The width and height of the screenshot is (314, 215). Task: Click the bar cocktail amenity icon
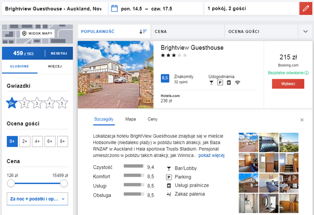(211, 83)
